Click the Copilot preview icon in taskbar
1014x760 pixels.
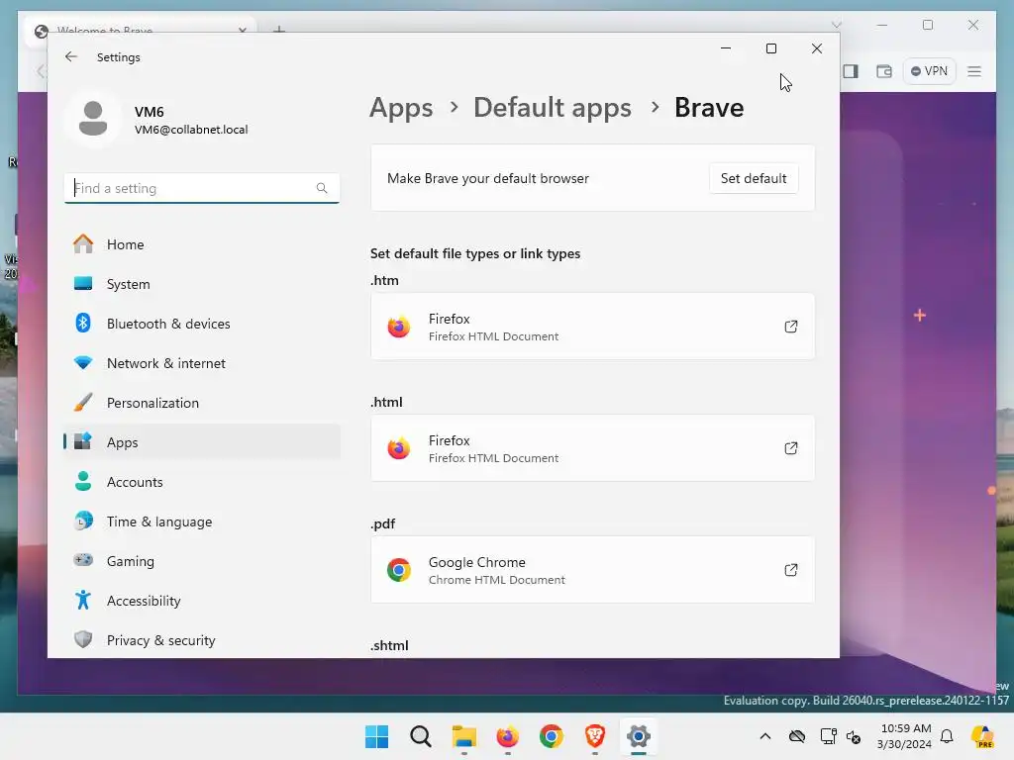click(983, 736)
